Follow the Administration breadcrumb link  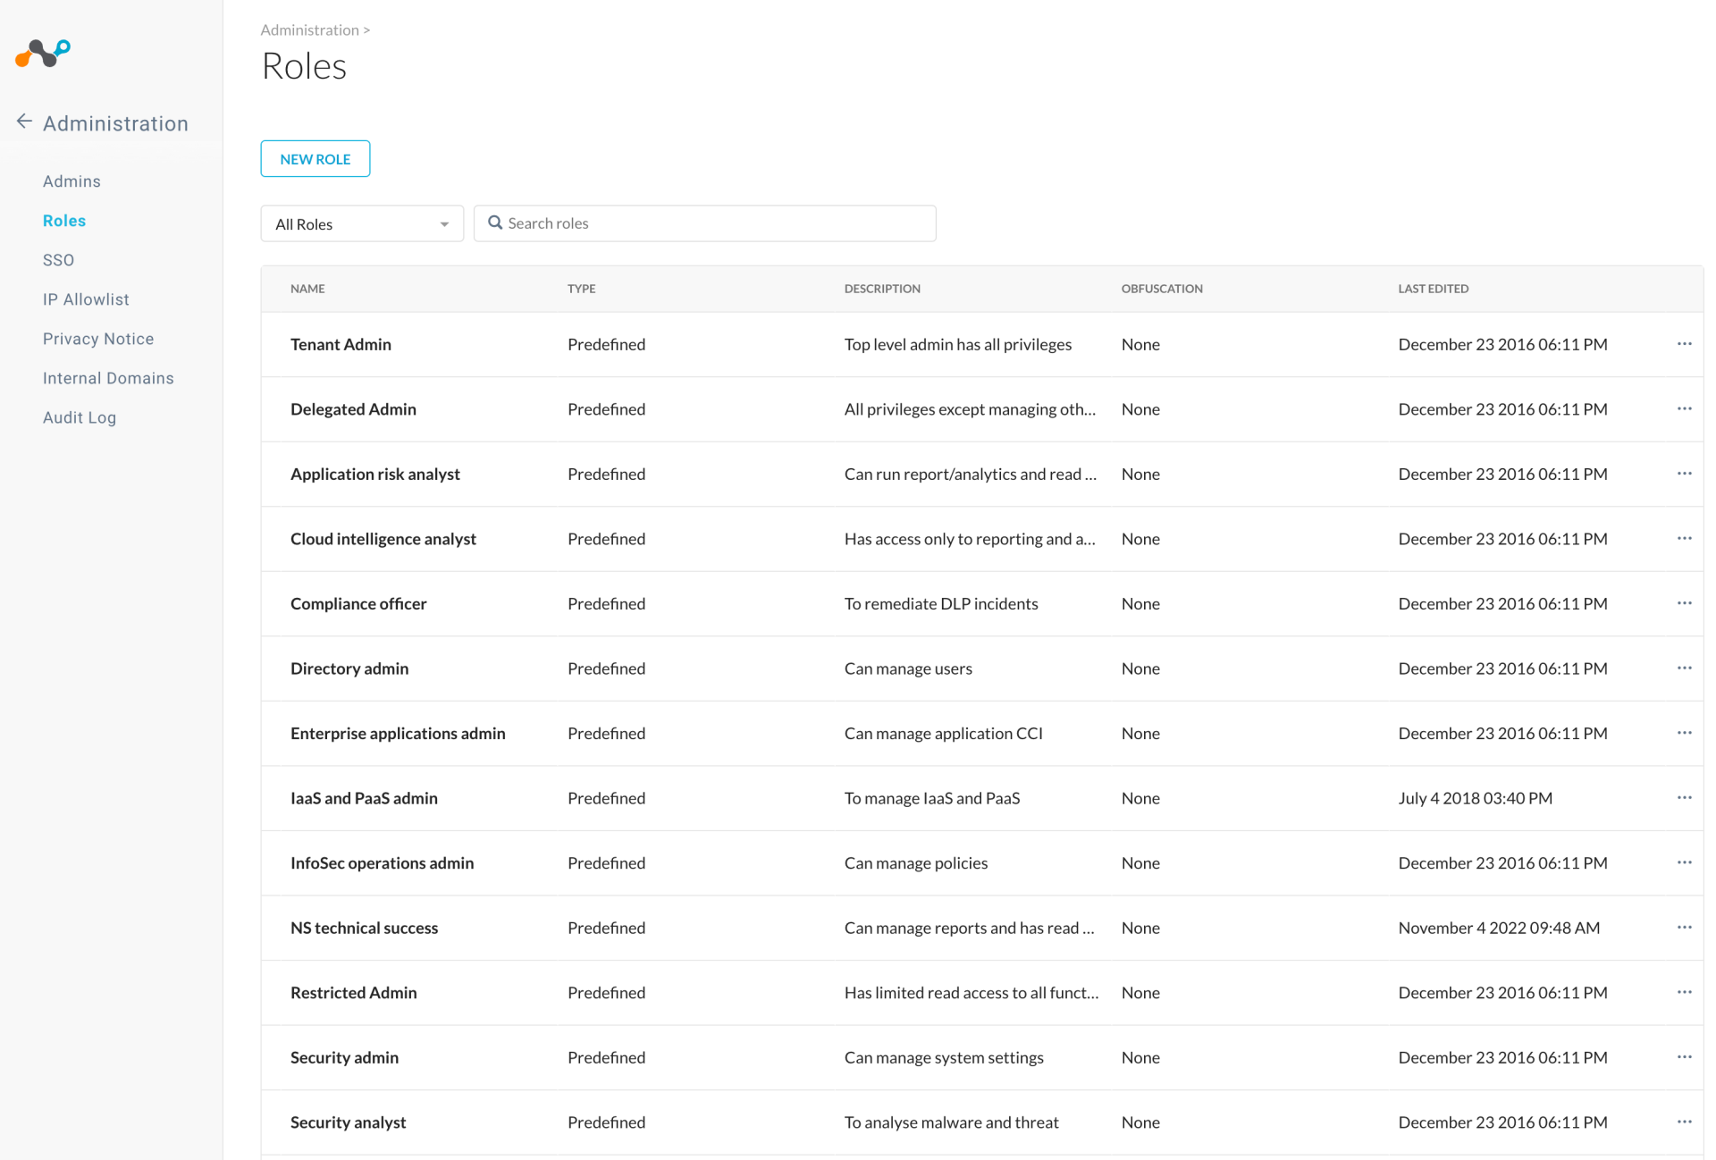309,29
